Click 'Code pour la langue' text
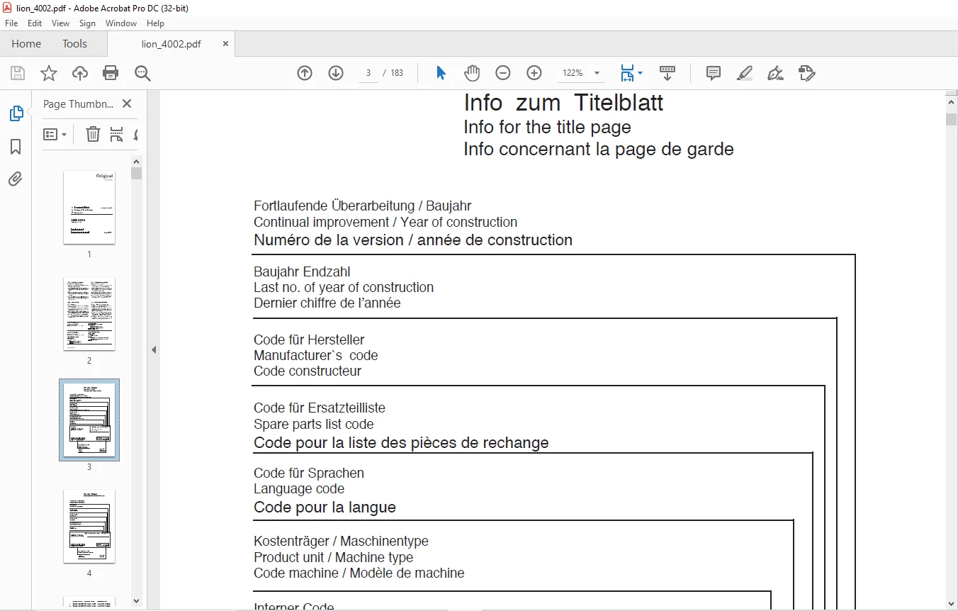 325,508
